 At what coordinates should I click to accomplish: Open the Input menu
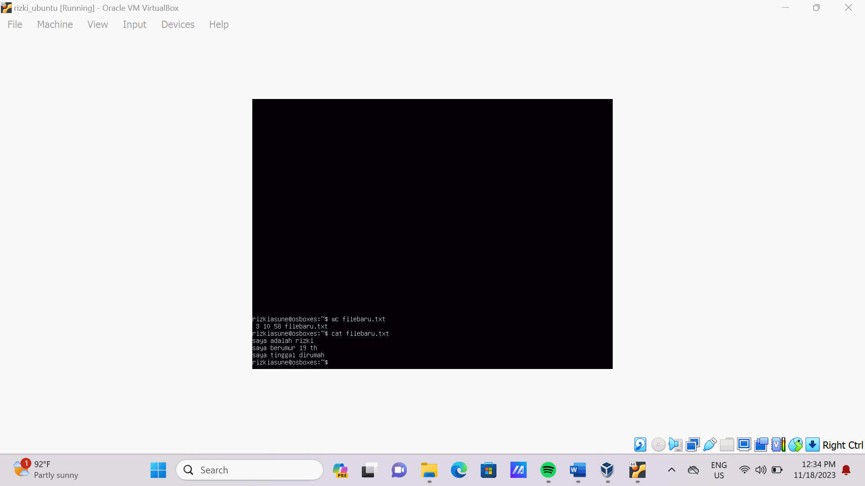(135, 24)
